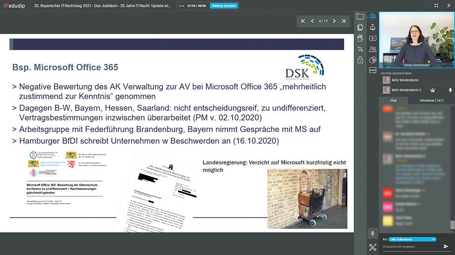This screenshot has height=255, width=455.
Task: Click the slide heading Bsp. Microsoft Office 365
Action: point(65,67)
